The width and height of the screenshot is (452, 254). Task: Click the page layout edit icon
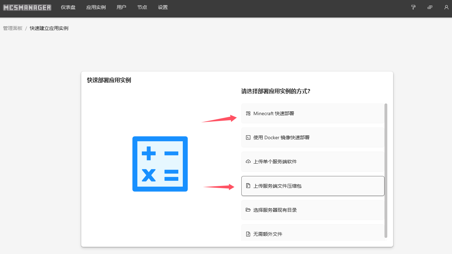430,7
